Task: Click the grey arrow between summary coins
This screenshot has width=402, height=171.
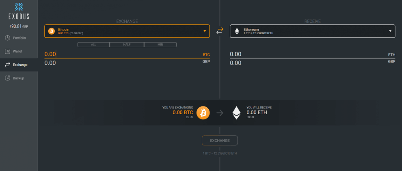Action: click(x=220, y=113)
